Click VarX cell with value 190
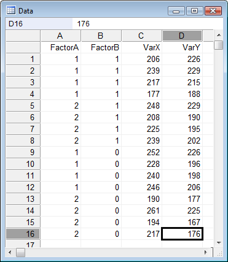This screenshot has height=262, width=228. (x=142, y=199)
